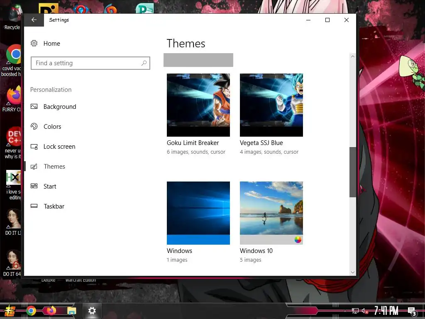425x319 pixels.
Task: Open the notification center icon
Action: click(x=412, y=312)
